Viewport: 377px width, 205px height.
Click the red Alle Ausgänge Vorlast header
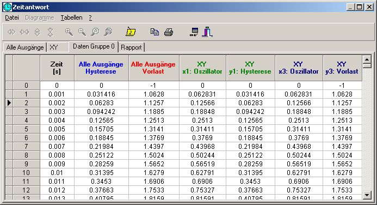coord(153,68)
